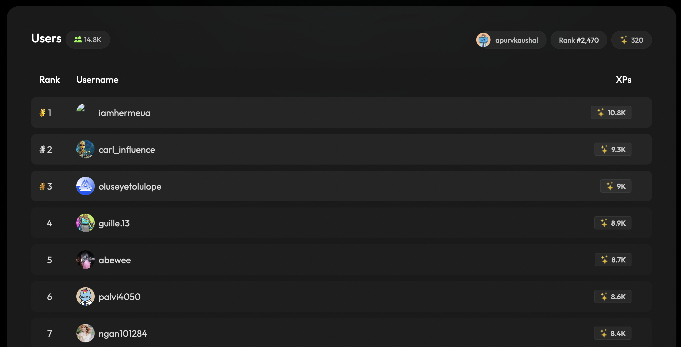Click the sparkle icon beside 320 XP
This screenshot has height=347, width=681.
[x=624, y=40]
